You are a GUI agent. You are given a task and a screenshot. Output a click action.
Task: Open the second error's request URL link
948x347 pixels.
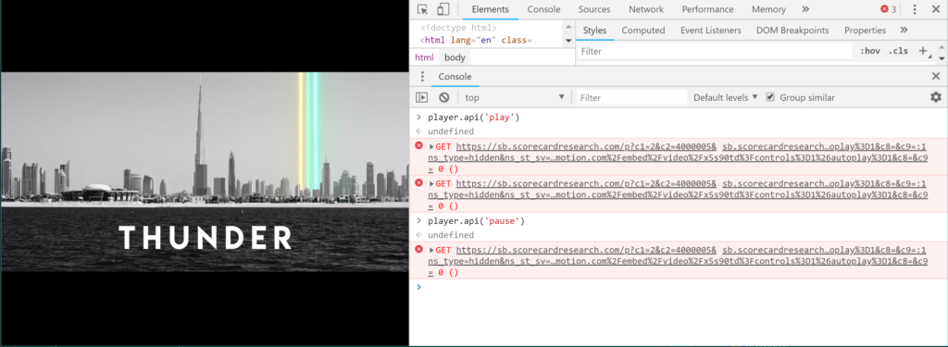tap(586, 183)
